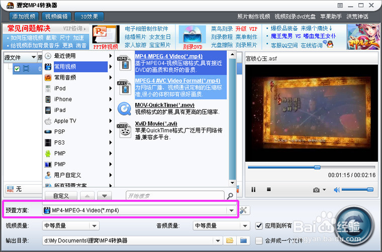Open the 照片制作视频 link

point(254,17)
